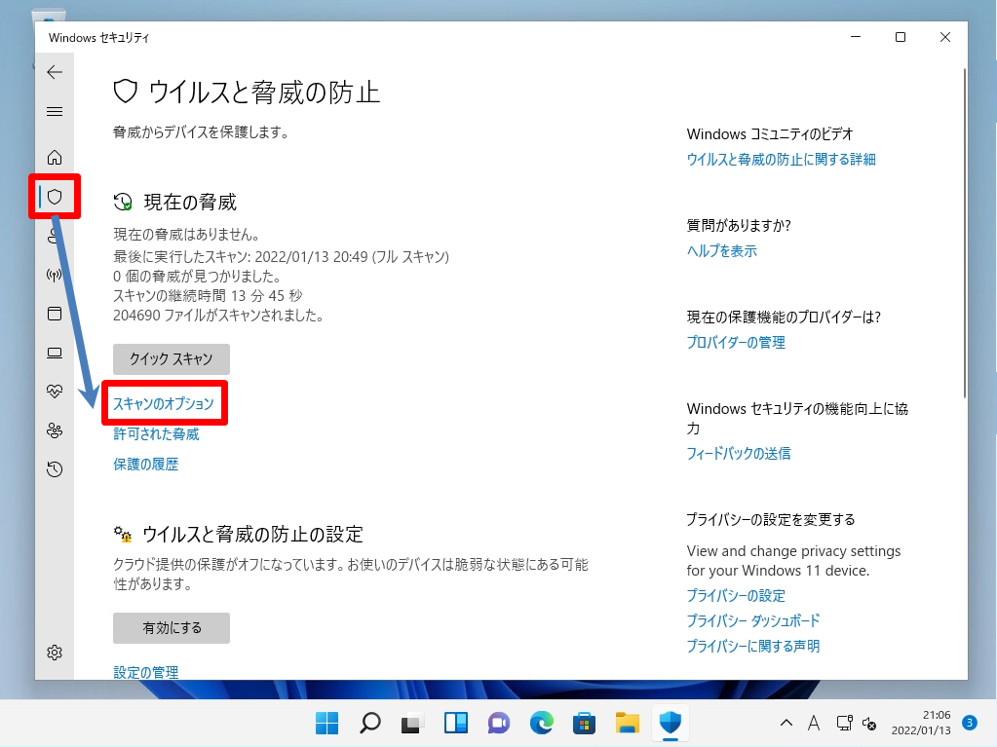Click the IME input mode A indicator
Viewport: 997px width, 747px height.
click(813, 723)
